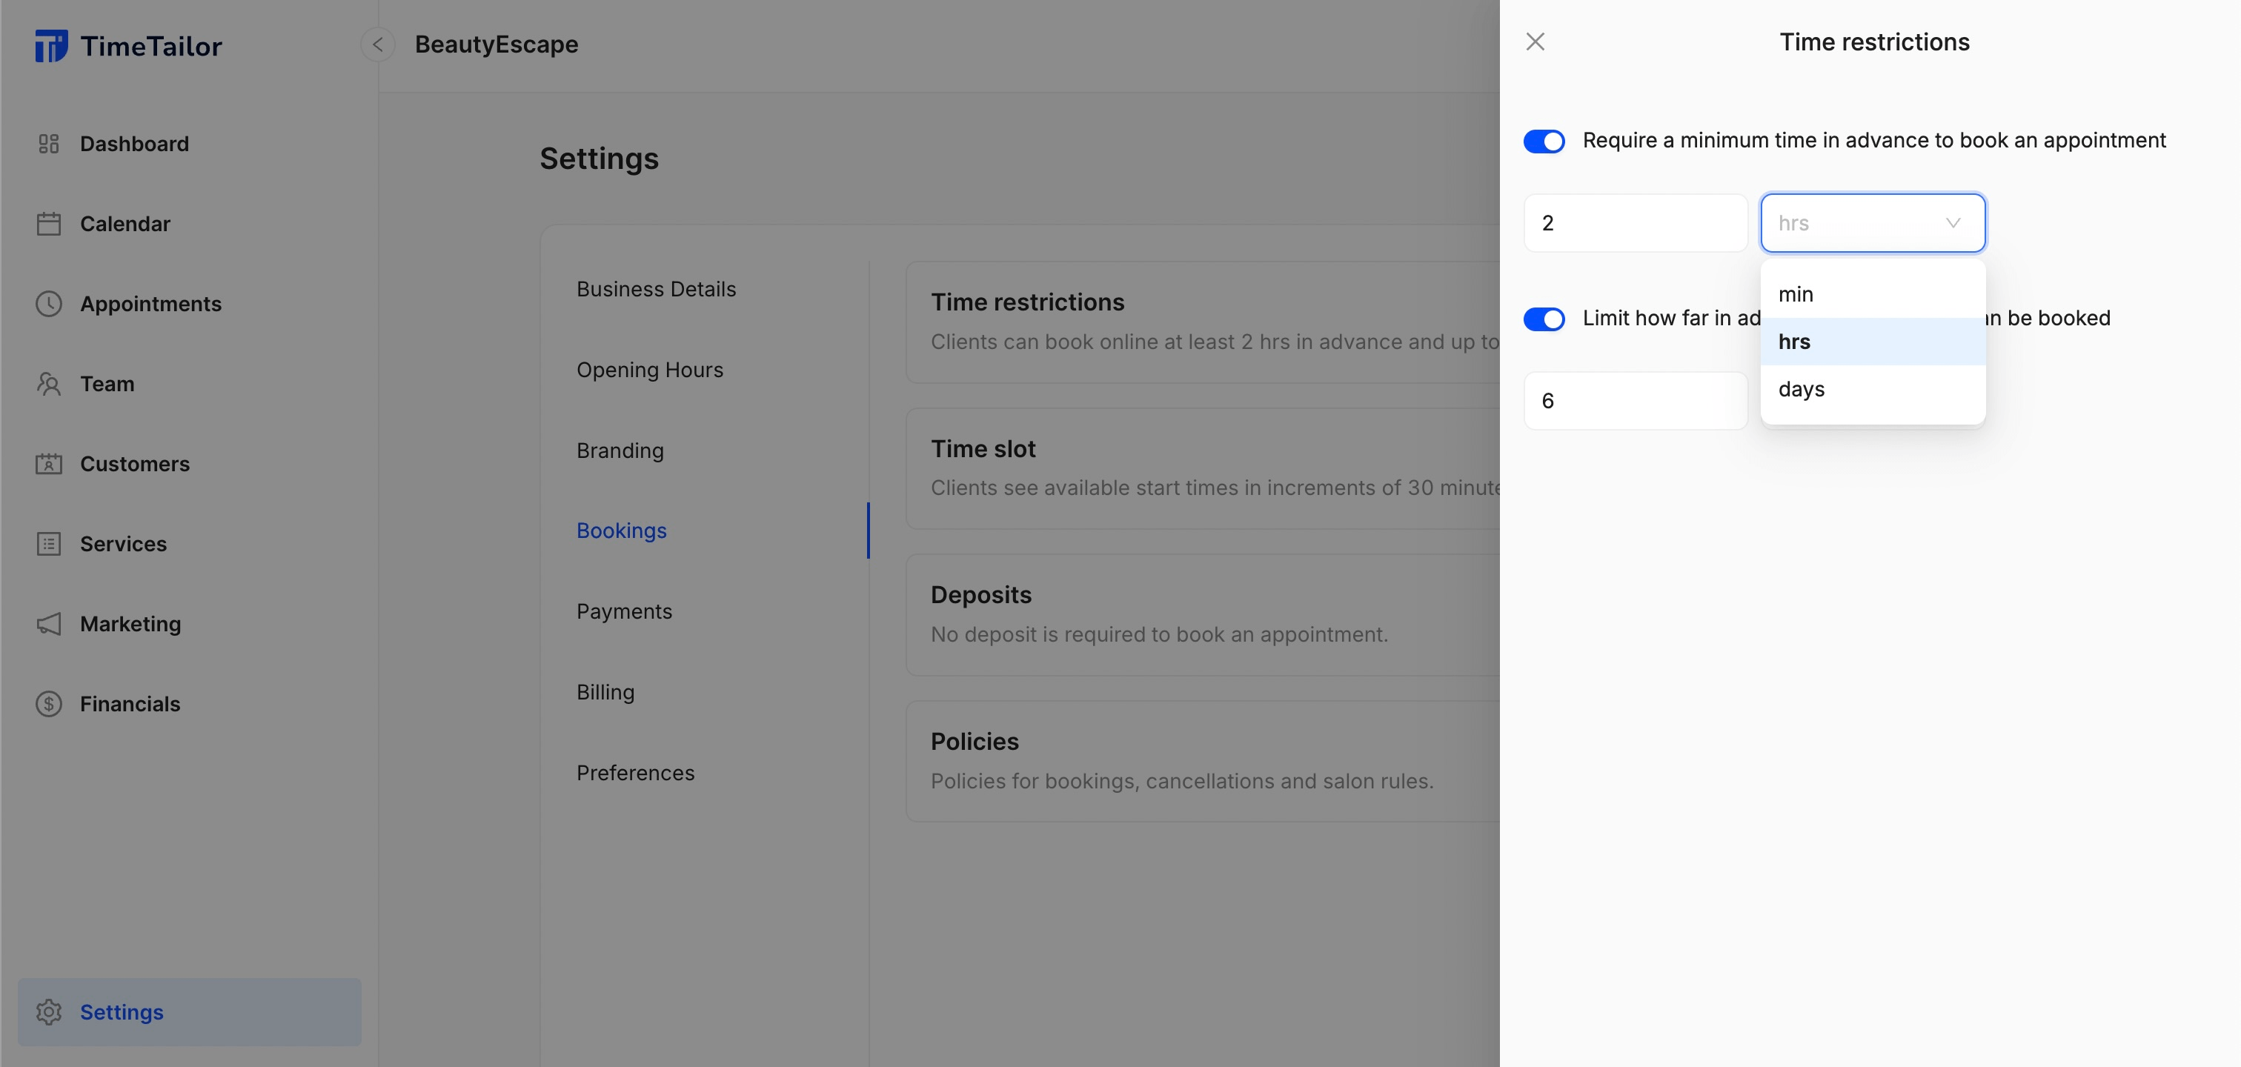Switch to the Payments settings tab

point(624,611)
